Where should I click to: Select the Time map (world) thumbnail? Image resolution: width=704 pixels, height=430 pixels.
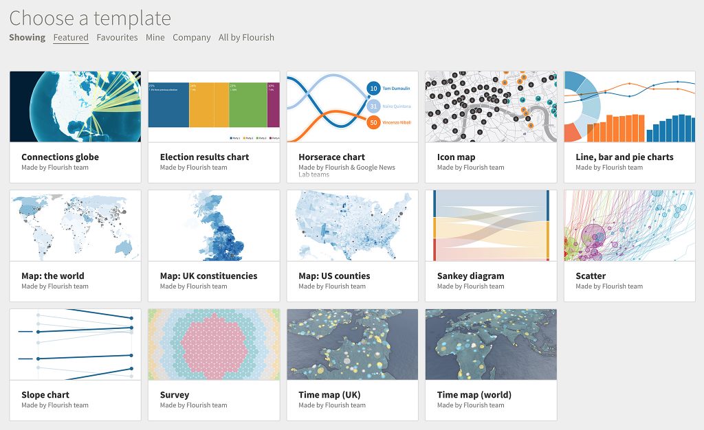click(491, 344)
